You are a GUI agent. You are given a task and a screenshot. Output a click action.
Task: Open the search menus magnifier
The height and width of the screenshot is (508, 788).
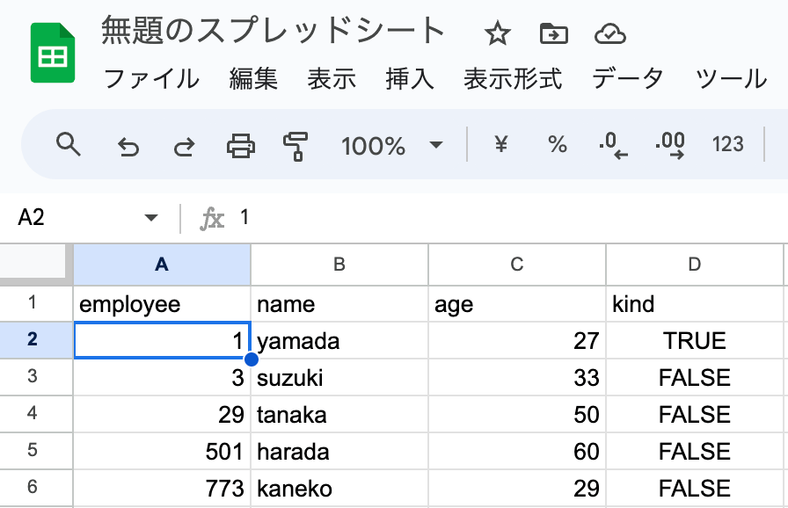pos(69,144)
